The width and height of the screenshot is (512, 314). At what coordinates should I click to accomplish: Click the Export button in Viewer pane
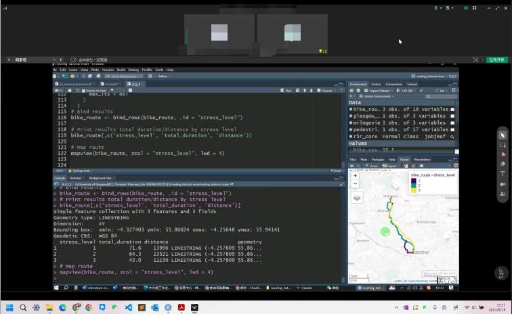(390, 165)
